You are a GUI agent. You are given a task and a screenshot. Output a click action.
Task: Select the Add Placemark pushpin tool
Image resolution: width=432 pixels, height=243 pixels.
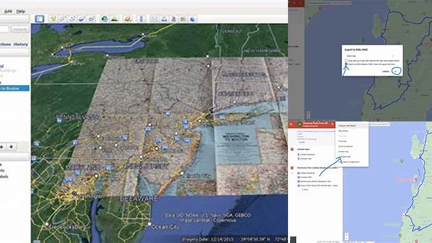53,19
